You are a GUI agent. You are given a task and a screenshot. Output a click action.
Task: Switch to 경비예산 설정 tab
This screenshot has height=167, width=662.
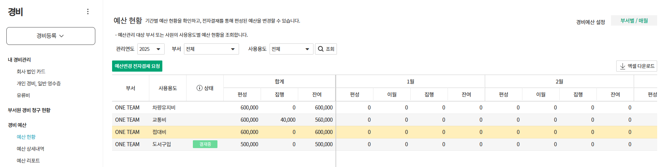[591, 22]
